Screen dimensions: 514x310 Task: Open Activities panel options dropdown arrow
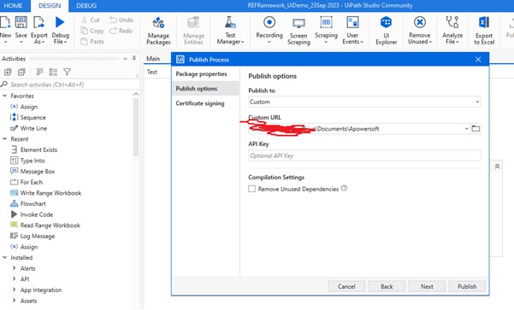[125, 59]
